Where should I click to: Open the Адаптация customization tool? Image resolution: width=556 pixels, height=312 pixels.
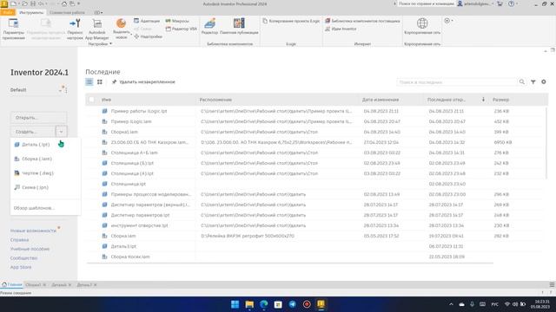[x=147, y=21]
